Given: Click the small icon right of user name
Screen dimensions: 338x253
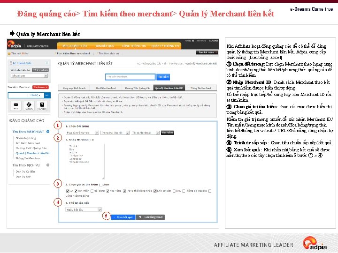Looking at the screenshot, I should pos(47,63).
